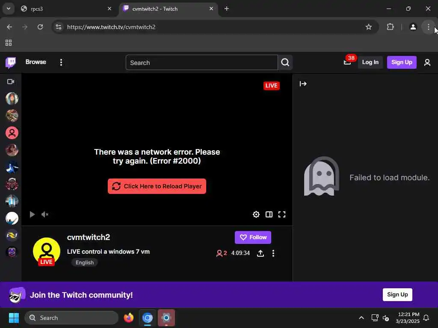Bookmark this page with the star
This screenshot has width=438, height=328.
point(369,27)
